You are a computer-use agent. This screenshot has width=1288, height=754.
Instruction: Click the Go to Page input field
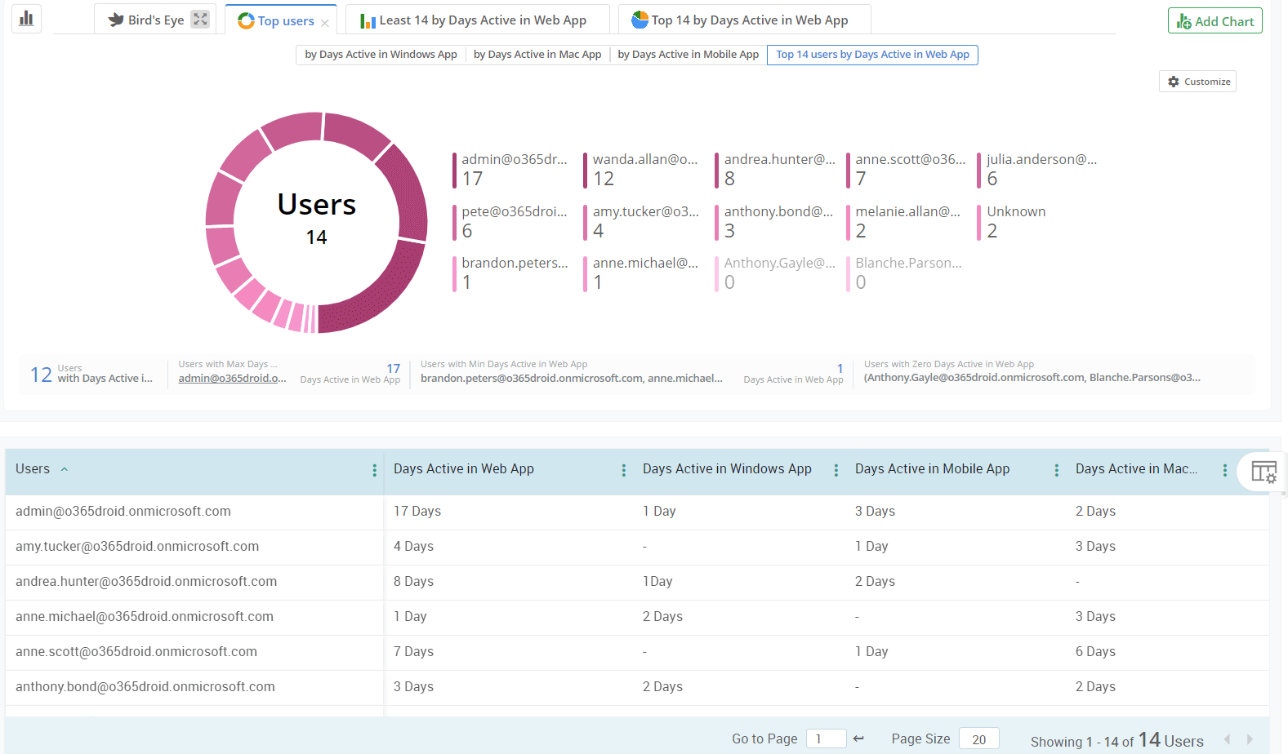pyautogui.click(x=826, y=738)
